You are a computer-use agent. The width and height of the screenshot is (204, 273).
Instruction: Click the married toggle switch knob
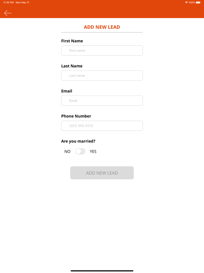coord(78,151)
